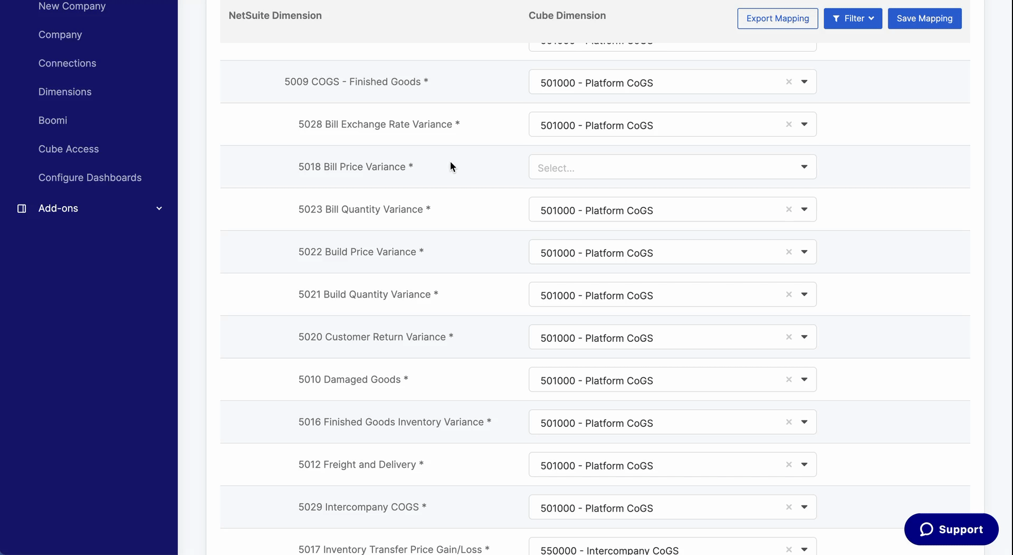Clear mapping for 5020 Customer Return Variance

point(789,337)
